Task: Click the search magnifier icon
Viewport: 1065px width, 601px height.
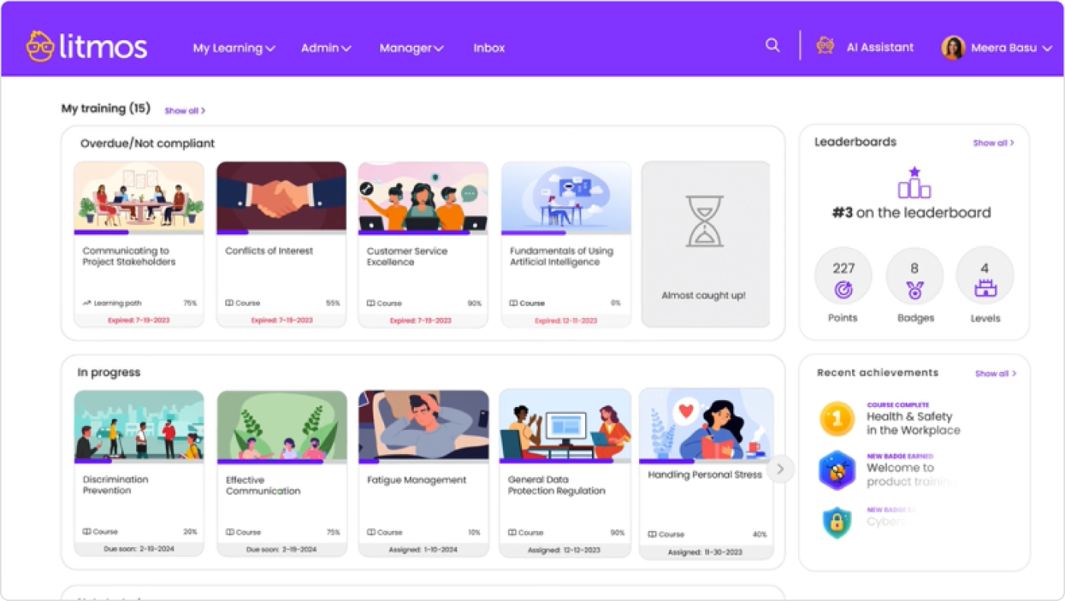Action: click(772, 46)
